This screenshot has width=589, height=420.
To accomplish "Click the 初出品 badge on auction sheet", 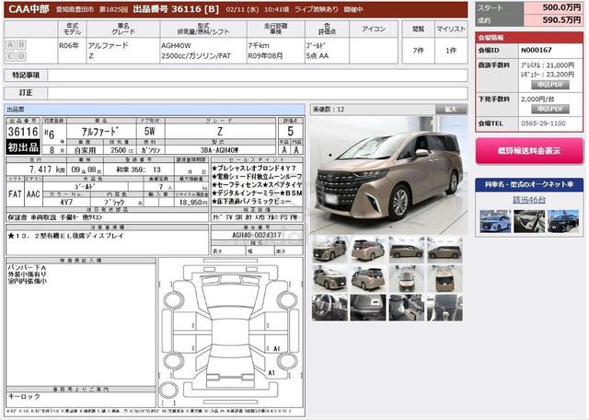I will click(x=23, y=147).
